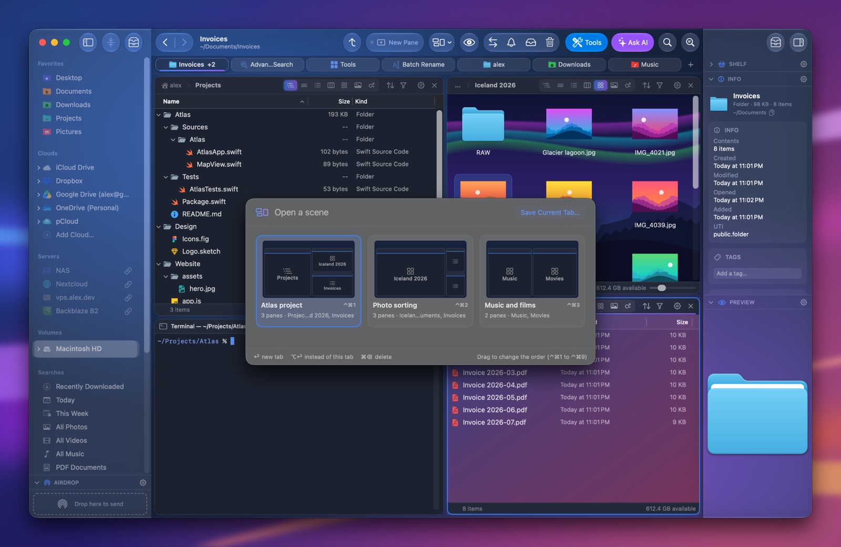Toggle the left sidebar panel button
The height and width of the screenshot is (547, 841).
coord(88,43)
